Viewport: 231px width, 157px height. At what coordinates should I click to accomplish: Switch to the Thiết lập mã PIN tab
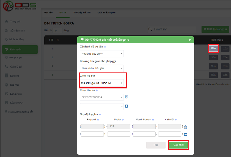(x=82, y=13)
